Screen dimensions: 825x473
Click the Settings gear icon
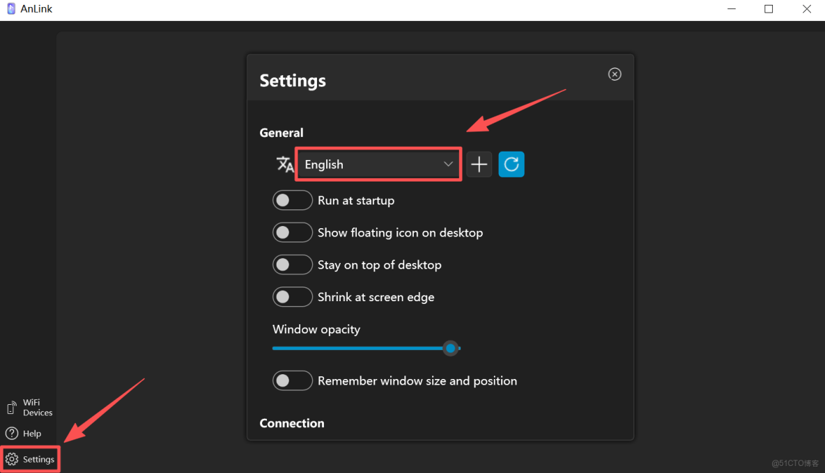click(x=12, y=459)
